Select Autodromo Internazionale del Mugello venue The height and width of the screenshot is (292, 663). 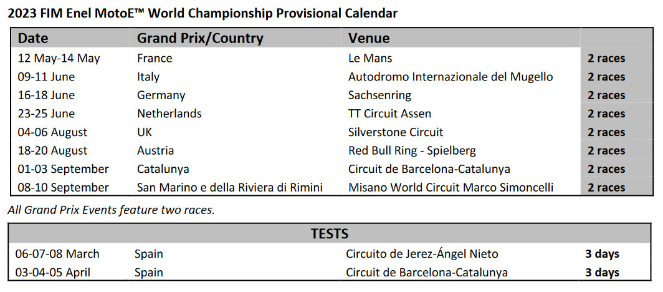[451, 77]
